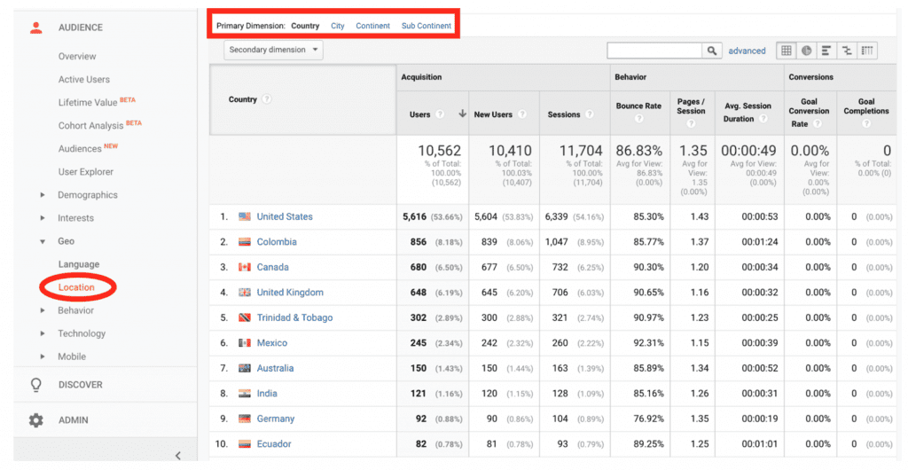Click the search magnifier button
908x470 pixels.
(x=712, y=51)
